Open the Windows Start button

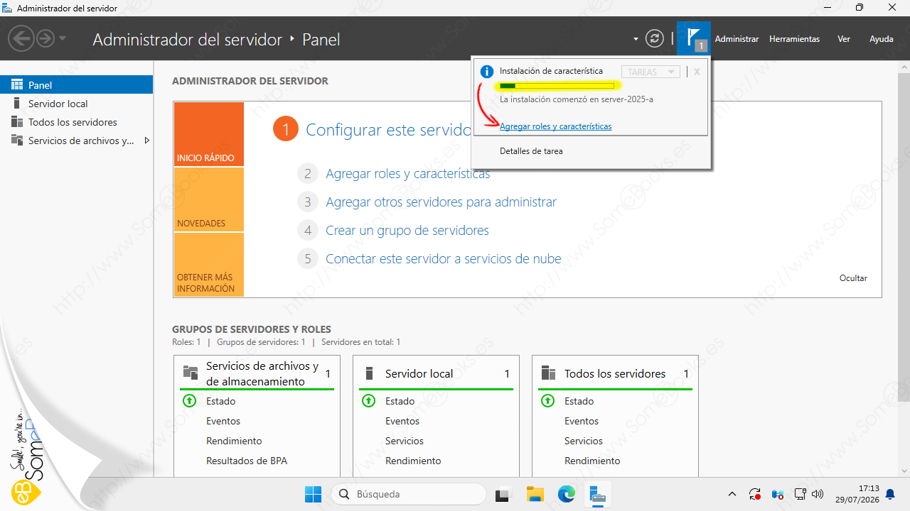(x=313, y=494)
